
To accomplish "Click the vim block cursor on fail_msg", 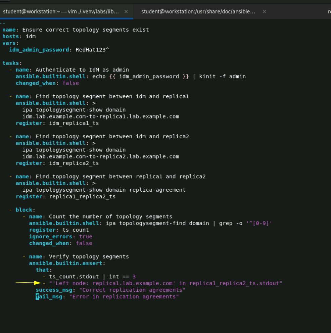I will [37, 296].
